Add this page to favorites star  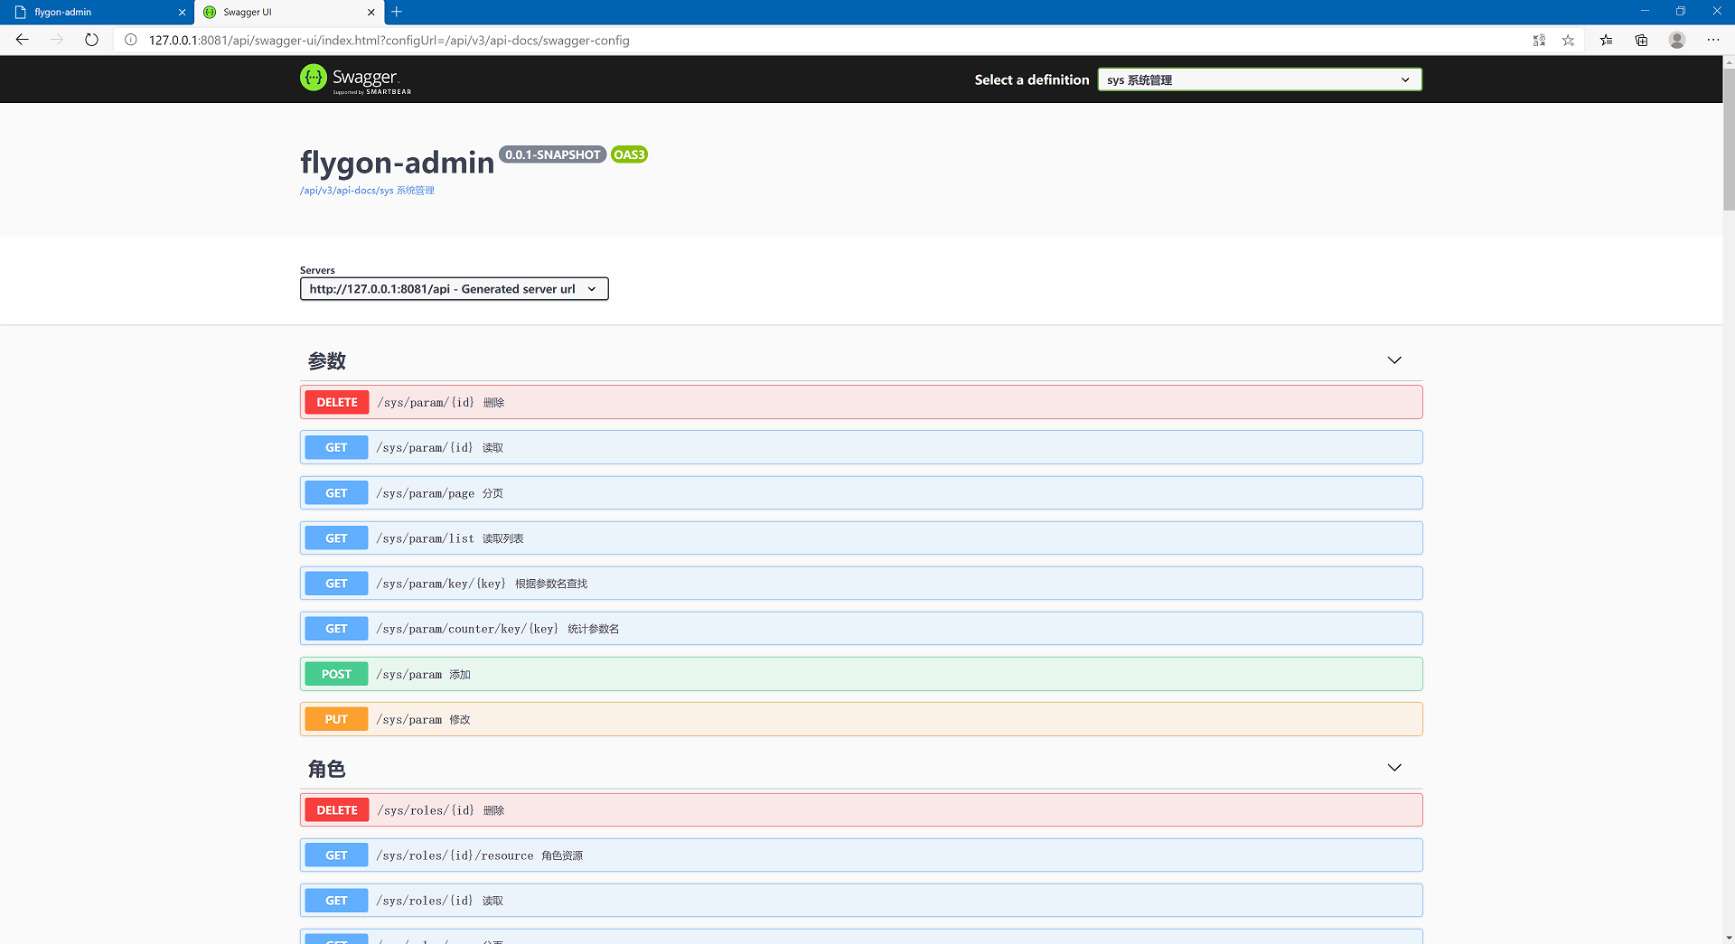[x=1568, y=40]
